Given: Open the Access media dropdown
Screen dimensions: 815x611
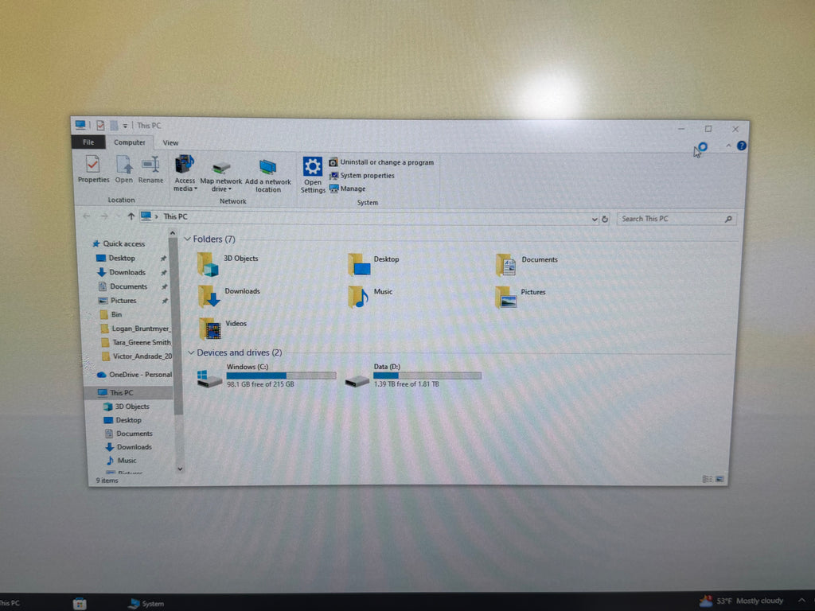Looking at the screenshot, I should click(185, 173).
